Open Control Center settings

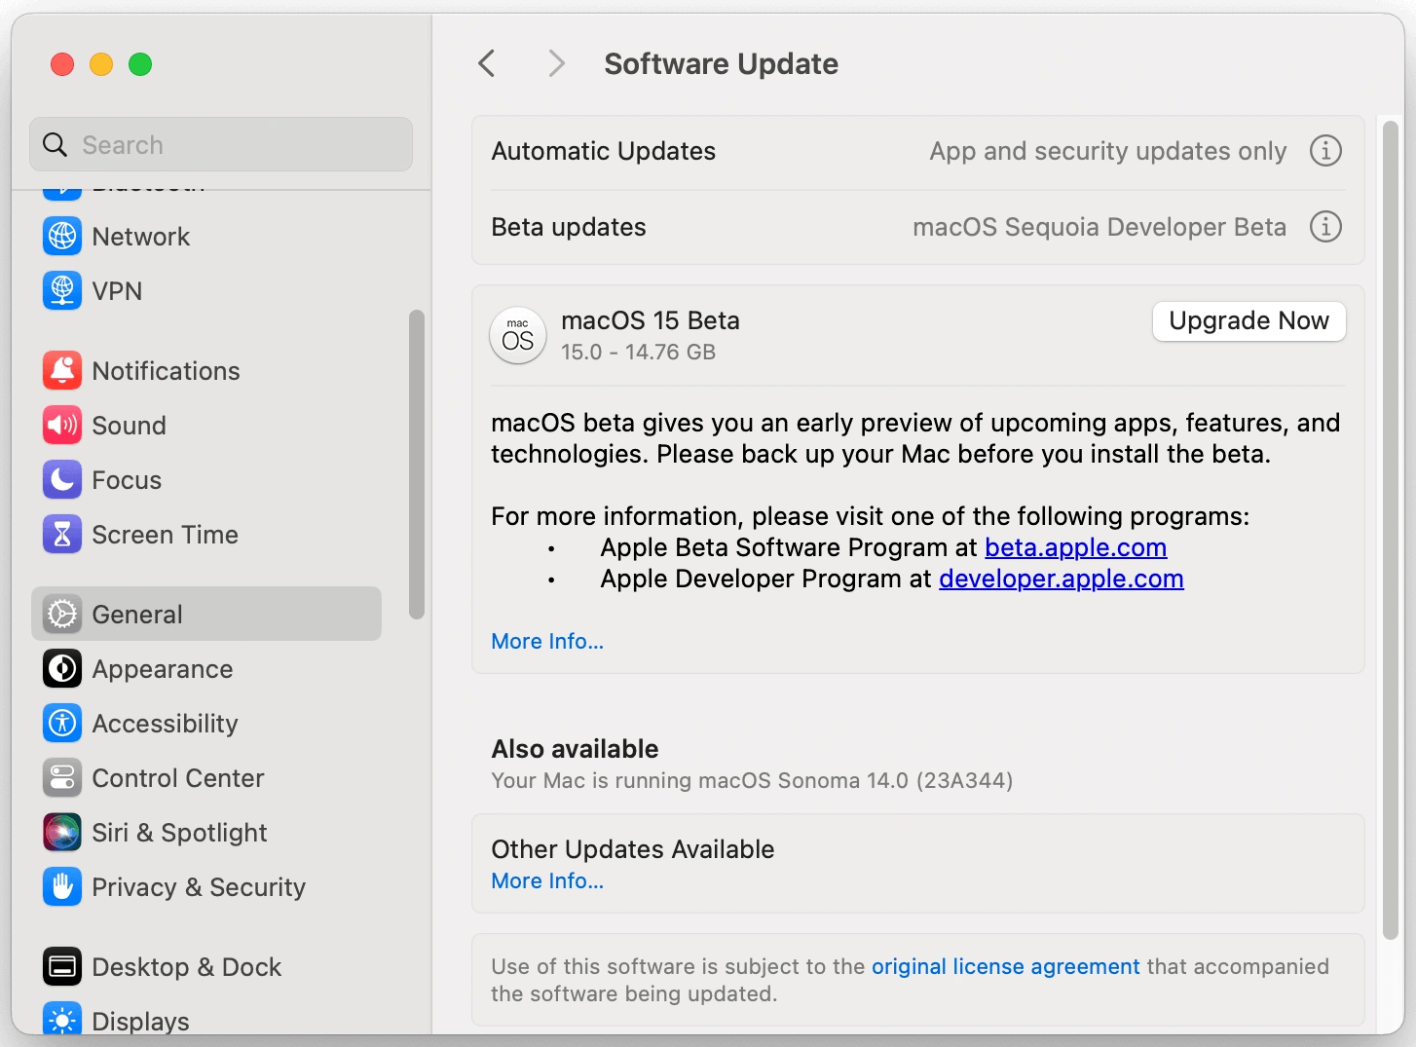206,777
